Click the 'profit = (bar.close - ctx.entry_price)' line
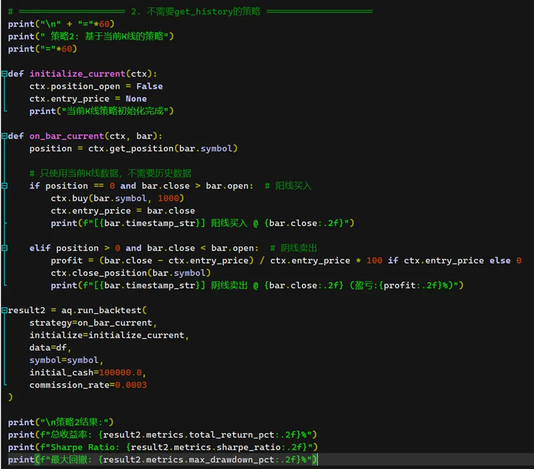The width and height of the screenshot is (534, 469). click(286, 260)
